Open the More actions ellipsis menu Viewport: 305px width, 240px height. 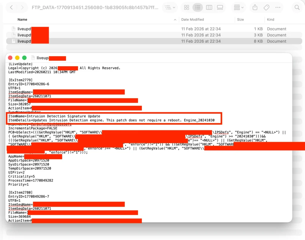pyautogui.click(x=278, y=7)
